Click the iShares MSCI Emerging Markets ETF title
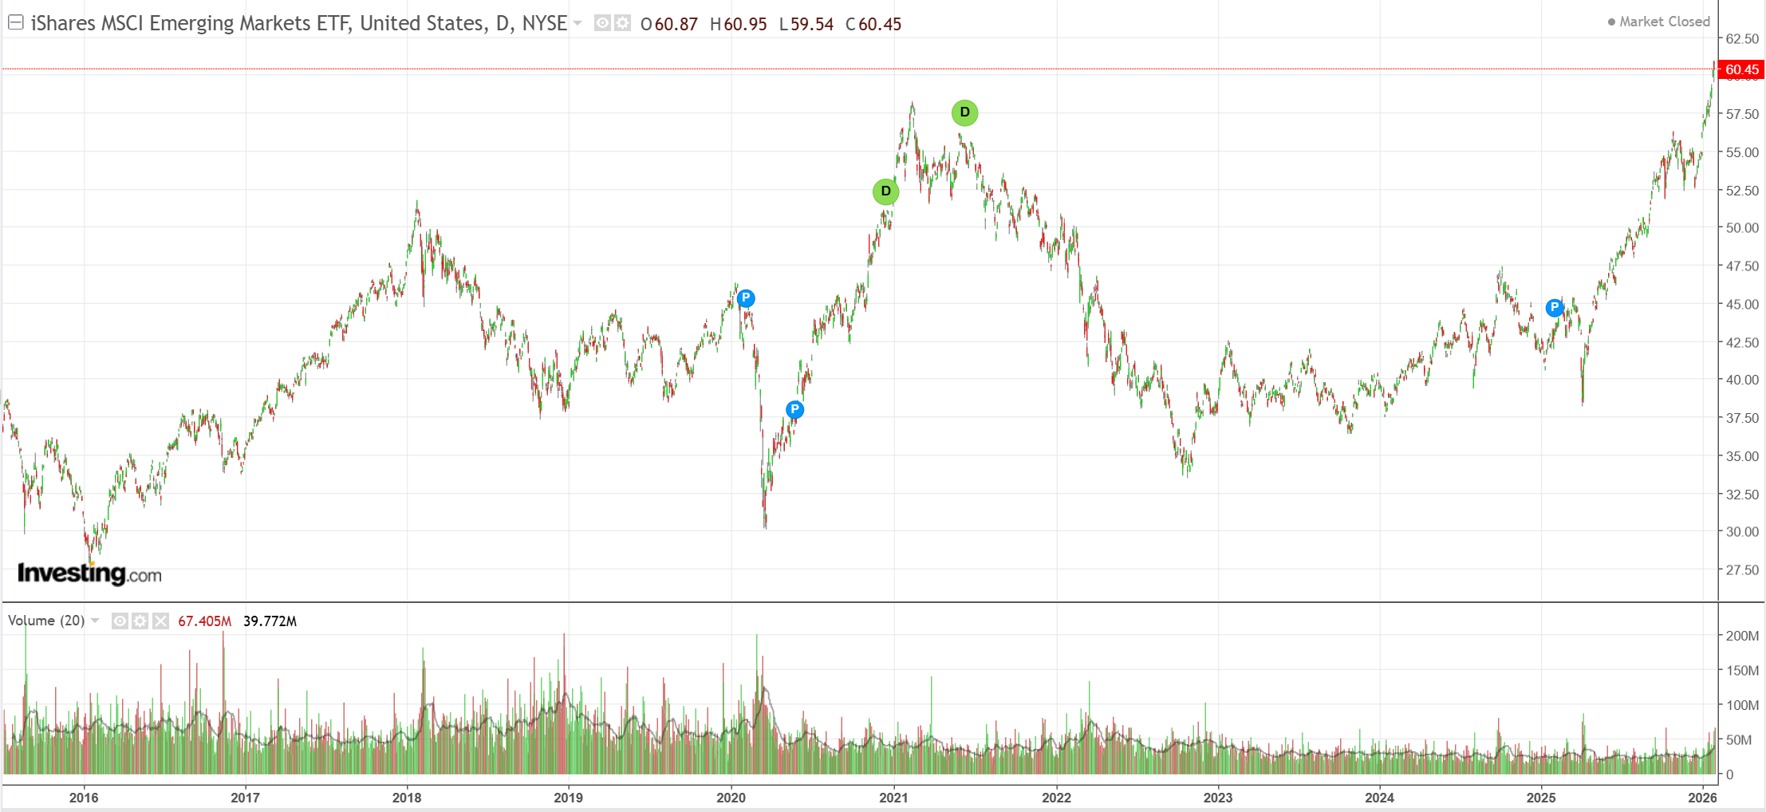Image resolution: width=1766 pixels, height=812 pixels. (299, 23)
